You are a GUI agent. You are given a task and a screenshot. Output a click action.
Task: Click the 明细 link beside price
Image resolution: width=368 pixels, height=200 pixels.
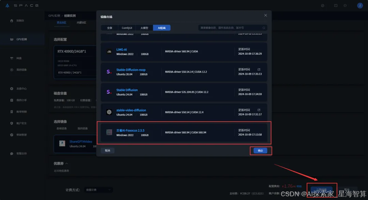[299, 186]
